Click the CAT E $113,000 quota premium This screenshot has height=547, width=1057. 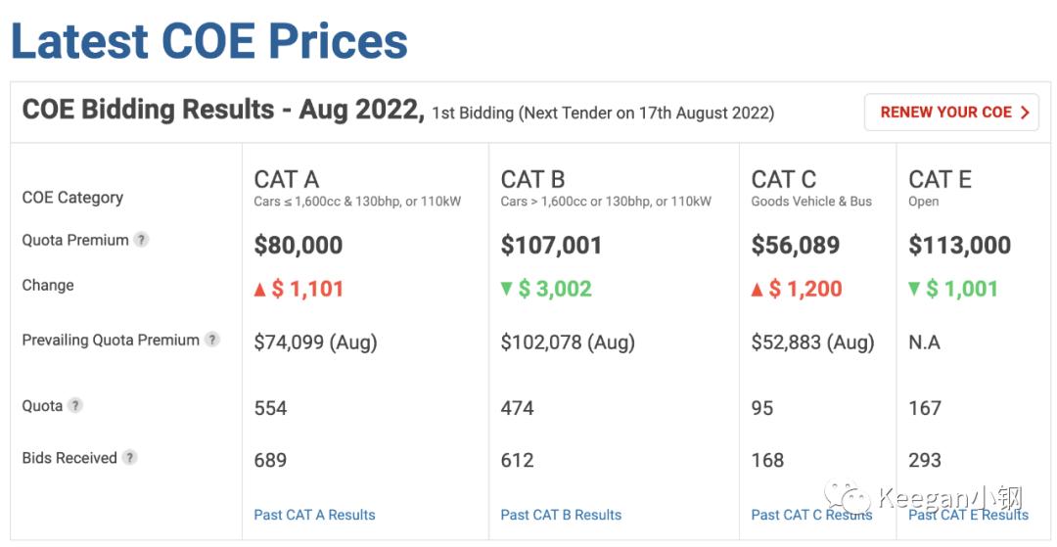(x=960, y=246)
